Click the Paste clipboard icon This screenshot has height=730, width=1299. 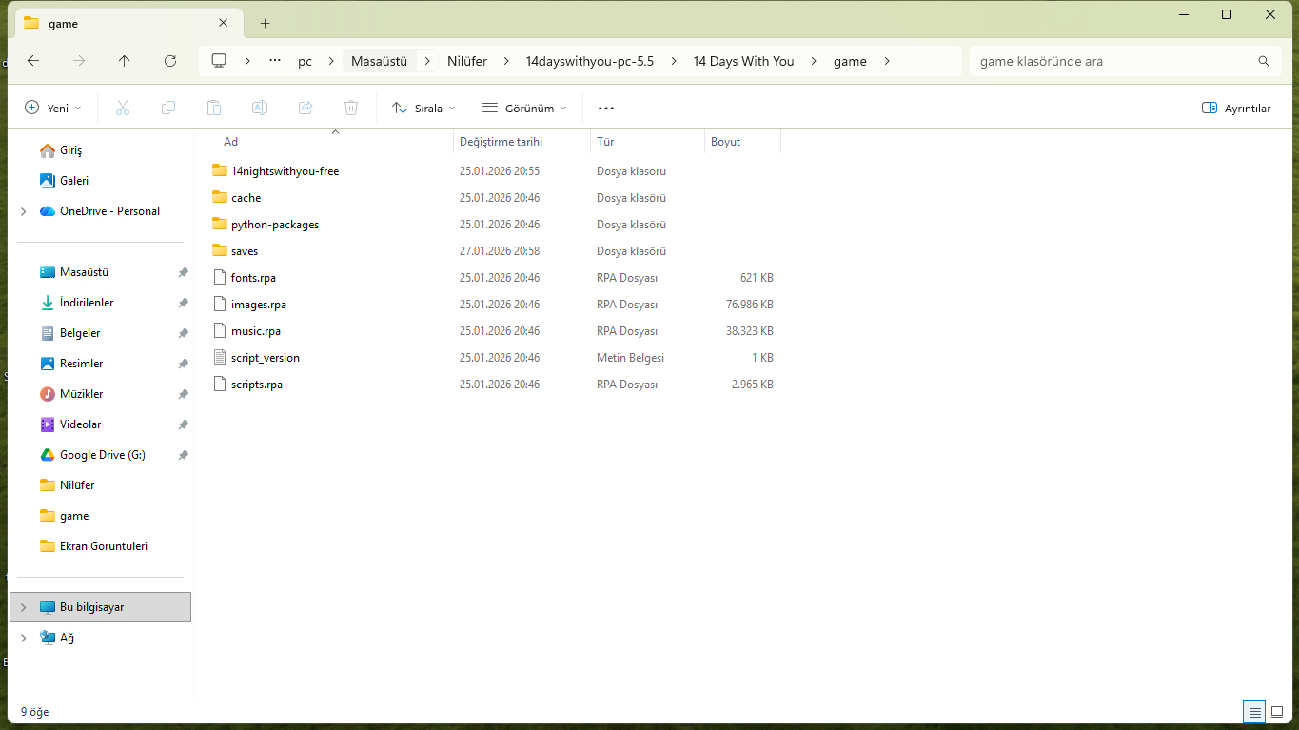[214, 108]
